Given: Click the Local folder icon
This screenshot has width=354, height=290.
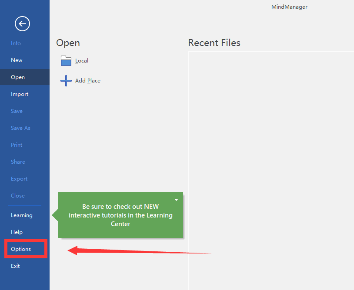Looking at the screenshot, I should [66, 61].
